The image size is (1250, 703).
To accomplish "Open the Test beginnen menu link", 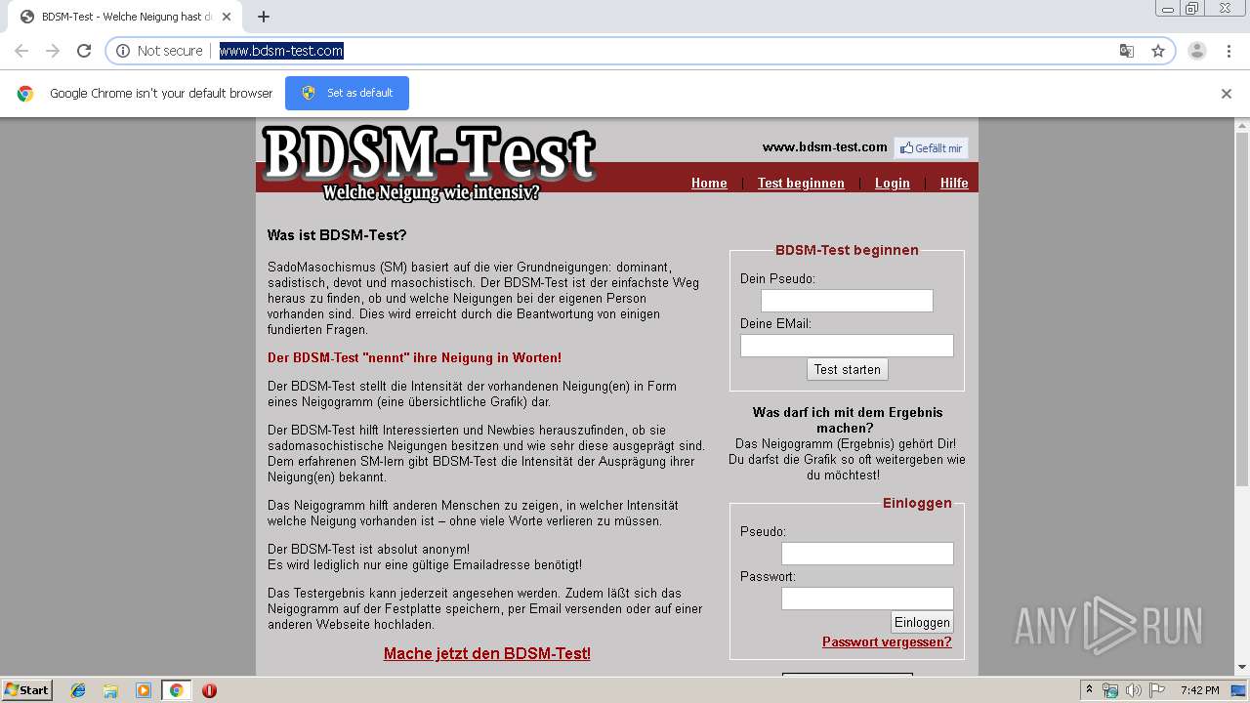I will click(801, 183).
